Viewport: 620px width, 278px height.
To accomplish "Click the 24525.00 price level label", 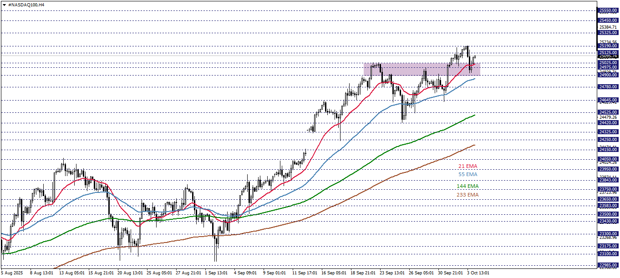I will tap(608, 112).
